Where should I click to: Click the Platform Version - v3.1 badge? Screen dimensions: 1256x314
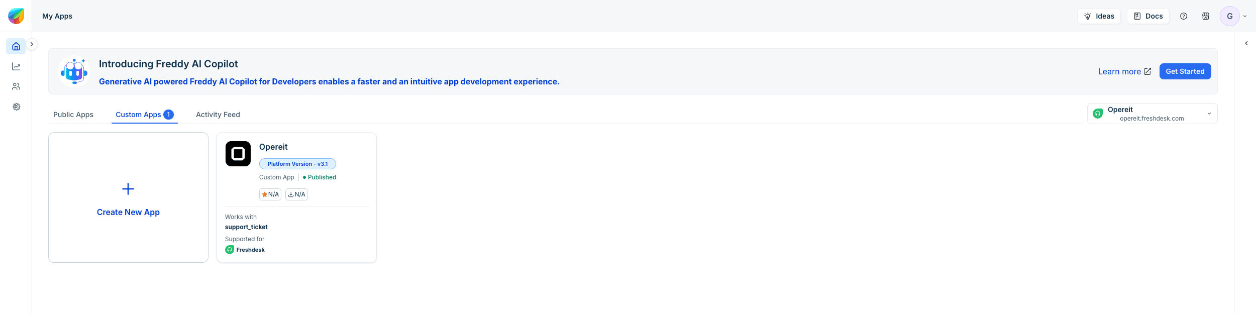(297, 164)
